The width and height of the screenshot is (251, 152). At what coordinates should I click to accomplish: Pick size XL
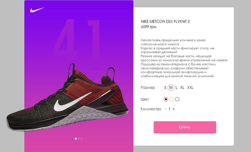182,88
